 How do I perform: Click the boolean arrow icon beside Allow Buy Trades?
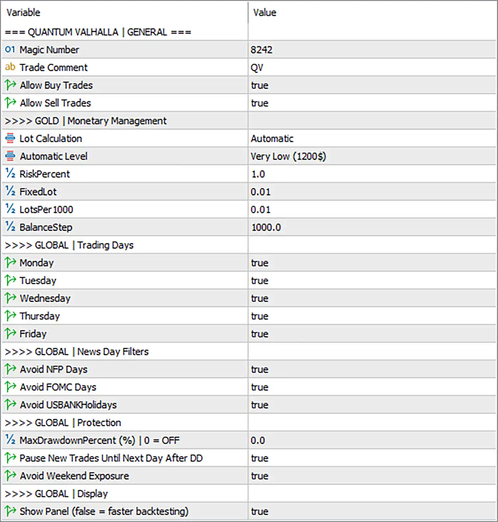10,85
